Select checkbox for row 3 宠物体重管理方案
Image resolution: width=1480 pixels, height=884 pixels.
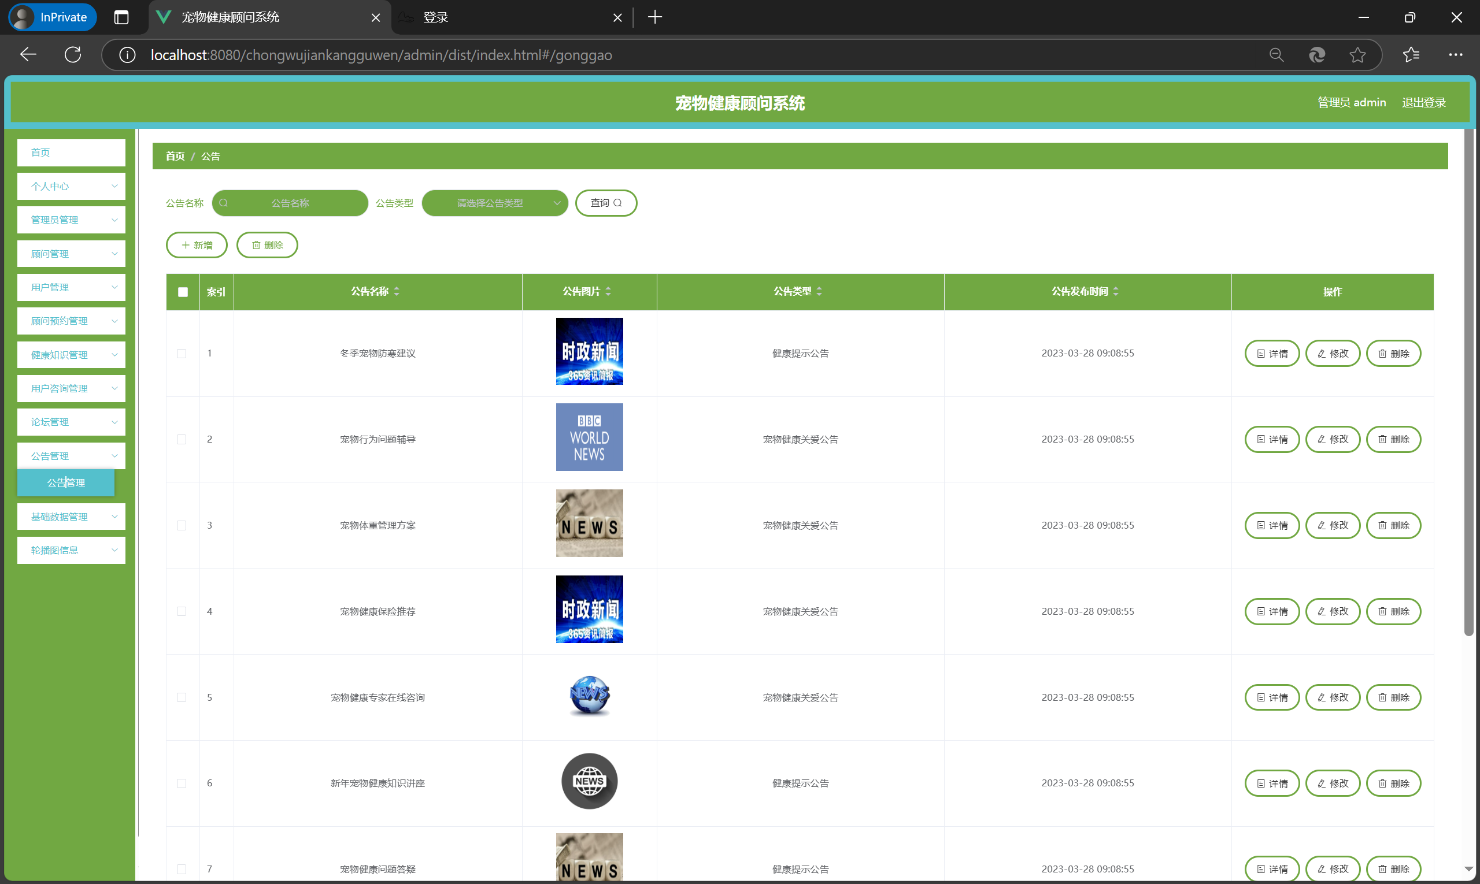(x=182, y=525)
